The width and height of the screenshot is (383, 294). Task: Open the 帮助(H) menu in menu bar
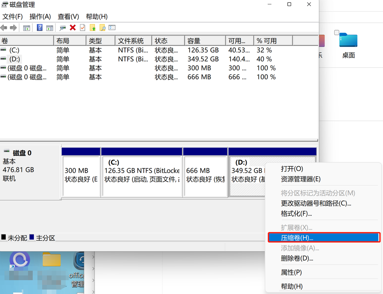point(97,17)
